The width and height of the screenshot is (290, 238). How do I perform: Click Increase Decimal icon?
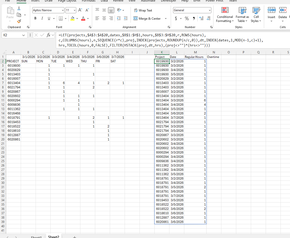pos(201,18)
